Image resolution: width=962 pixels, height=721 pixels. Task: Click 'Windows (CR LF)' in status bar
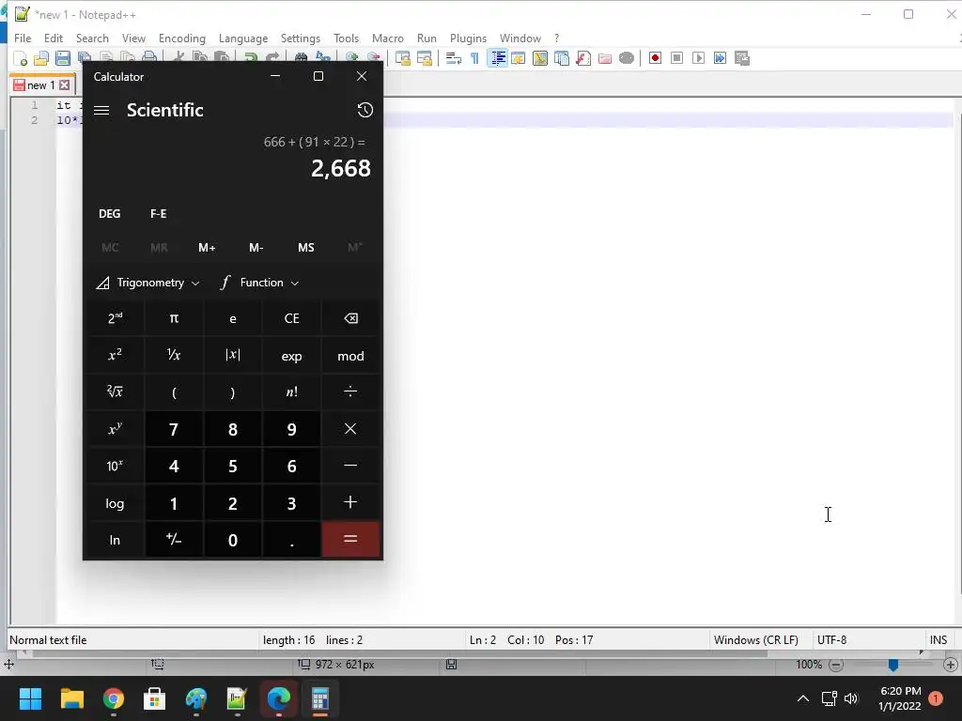coord(756,640)
